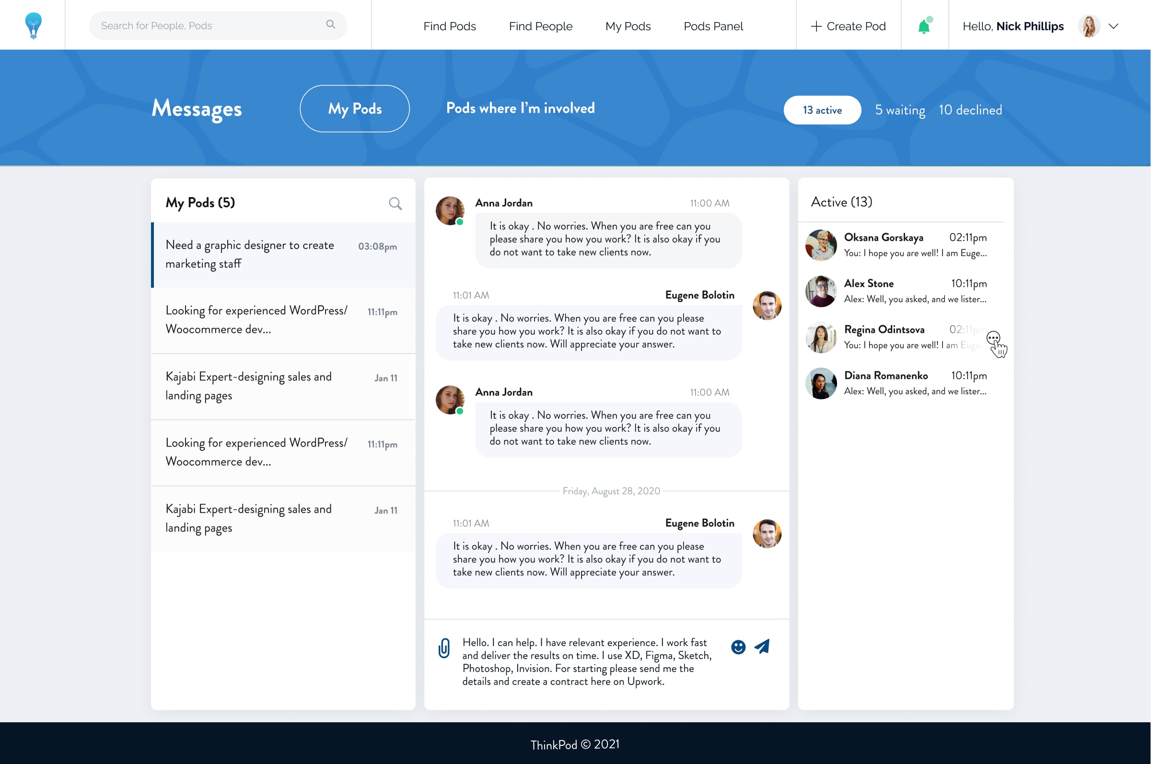
Task: Select the 13 active filter
Action: pos(822,110)
